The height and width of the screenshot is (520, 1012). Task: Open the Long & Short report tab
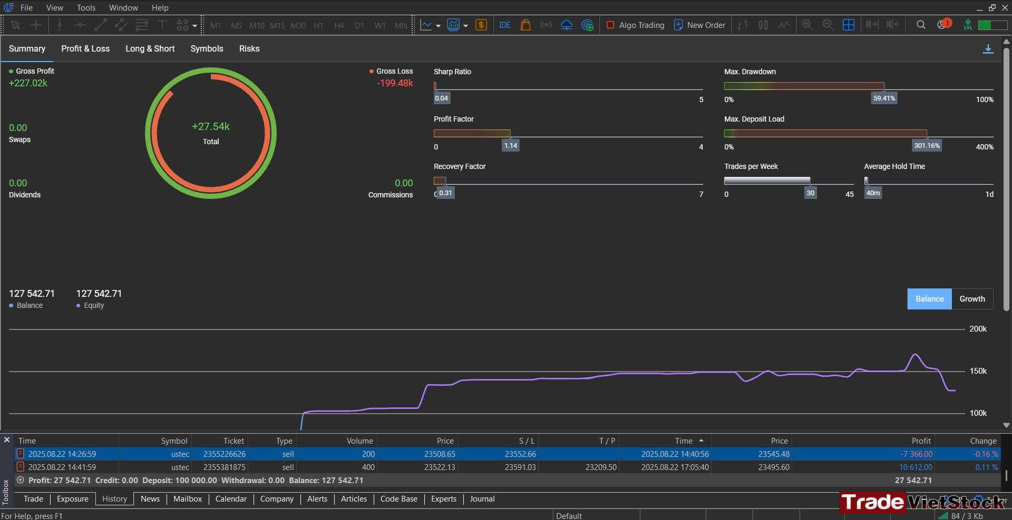point(150,48)
